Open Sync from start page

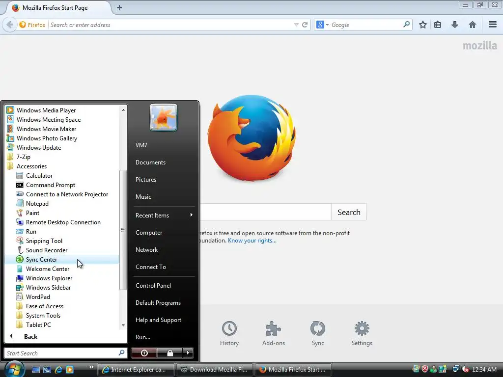click(318, 333)
